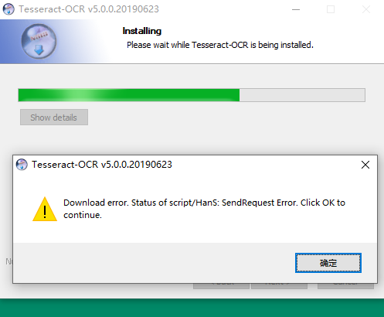Click the NSIS installer logo in header
This screenshot has width=384, height=317.
39,41
